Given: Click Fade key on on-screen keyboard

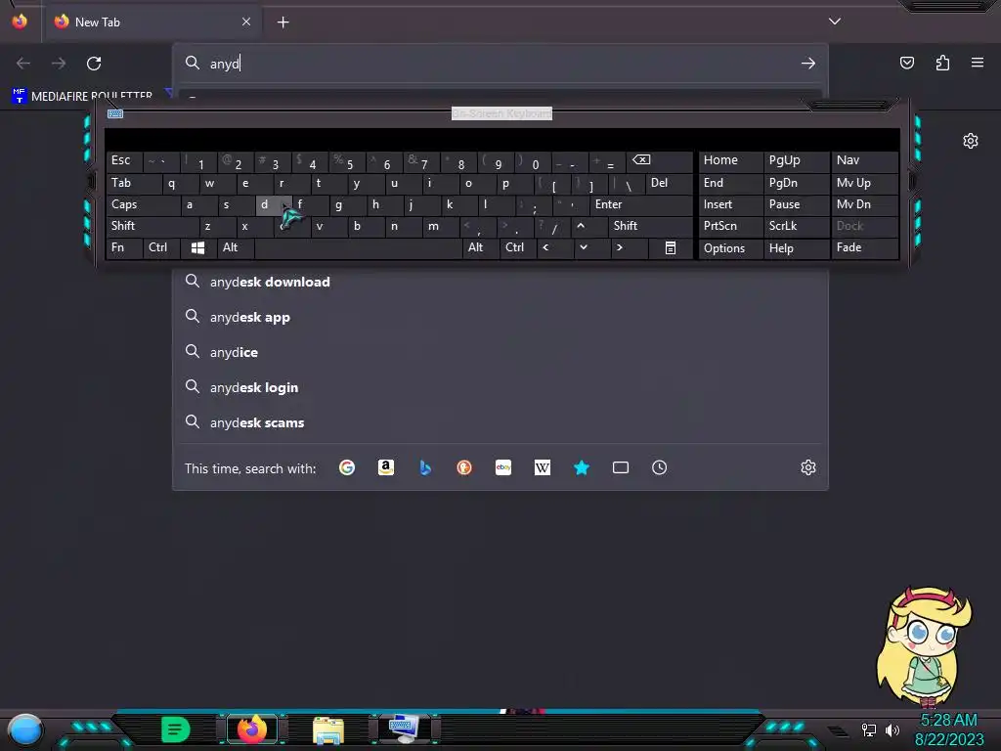Looking at the screenshot, I should (x=864, y=247).
